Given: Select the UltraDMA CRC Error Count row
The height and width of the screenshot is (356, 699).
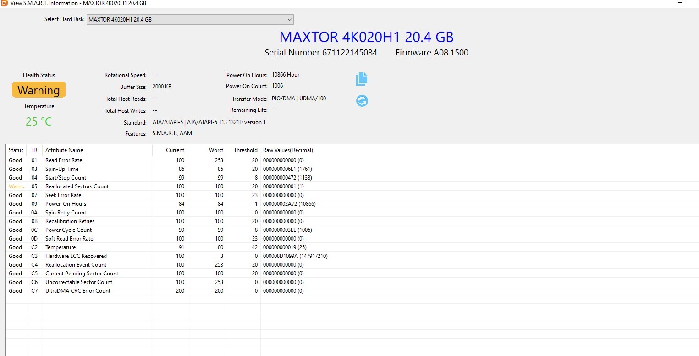Looking at the screenshot, I should tap(352, 291).
